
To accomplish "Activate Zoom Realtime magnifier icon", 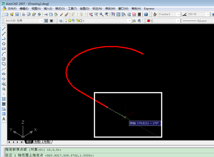I will 96,14.
